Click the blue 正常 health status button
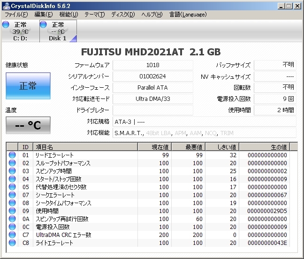Screen dimensions: 304x259 click(x=28, y=86)
